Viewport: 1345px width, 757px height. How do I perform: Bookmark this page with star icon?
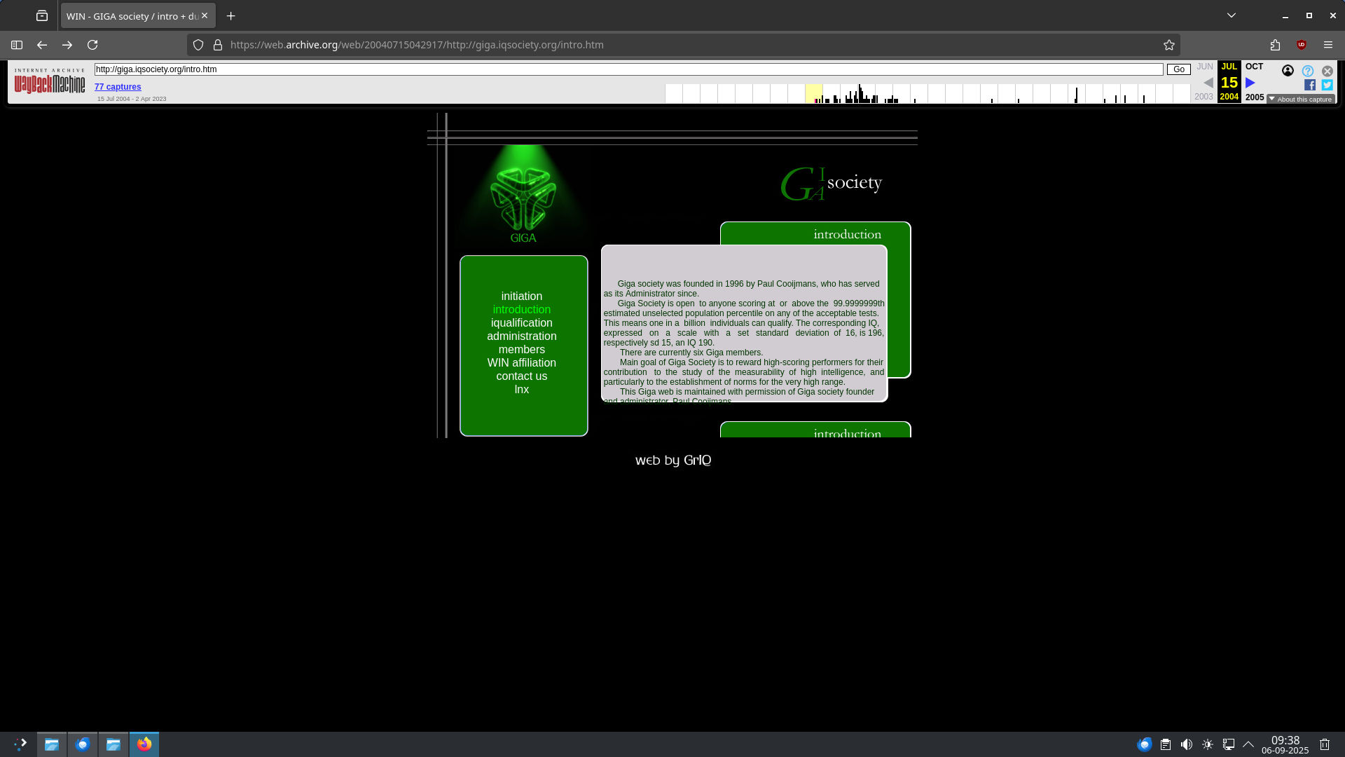click(x=1168, y=45)
